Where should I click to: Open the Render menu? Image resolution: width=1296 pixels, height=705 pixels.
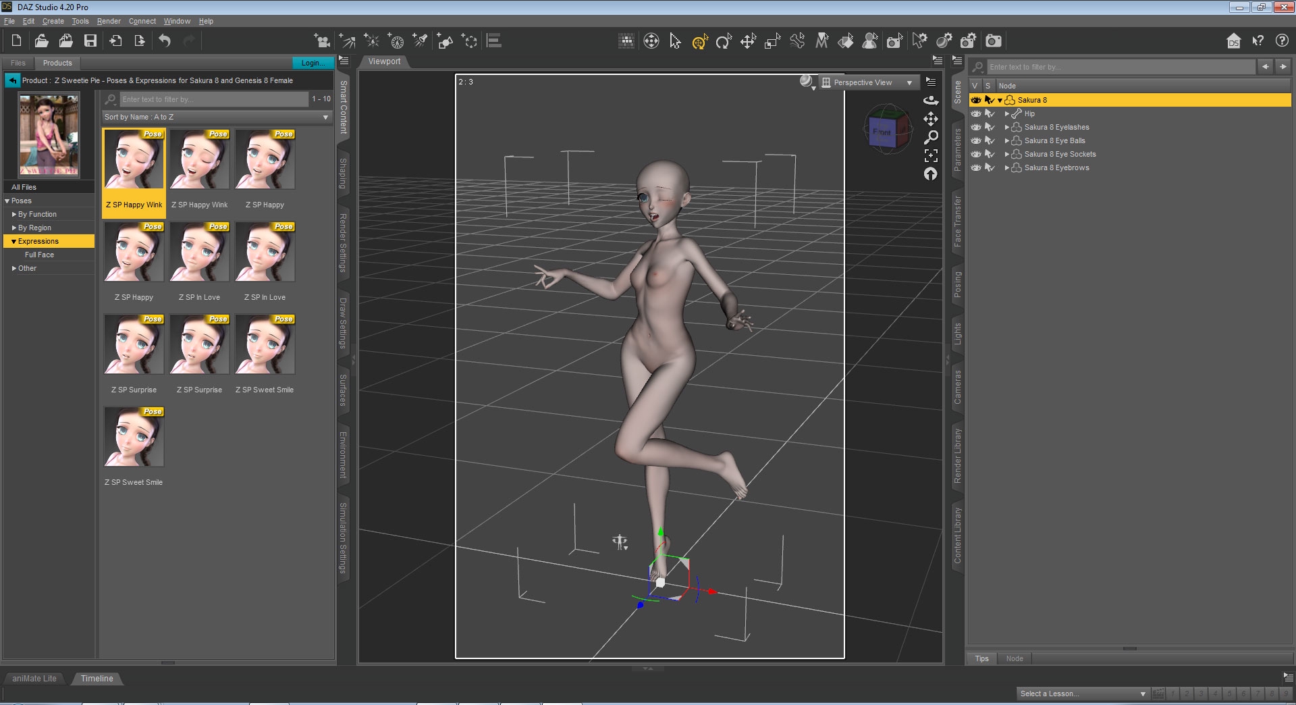108,21
